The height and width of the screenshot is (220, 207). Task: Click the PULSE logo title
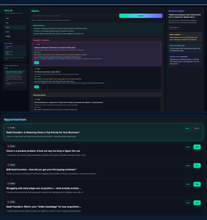coord(8,10)
